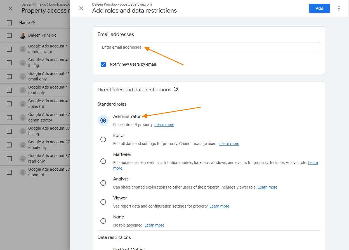The image size is (349, 250).
Task: Check box for Google Ads account 87 billing
Action: tap(9, 131)
